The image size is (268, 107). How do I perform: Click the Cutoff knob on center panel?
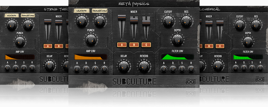point(169,21)
